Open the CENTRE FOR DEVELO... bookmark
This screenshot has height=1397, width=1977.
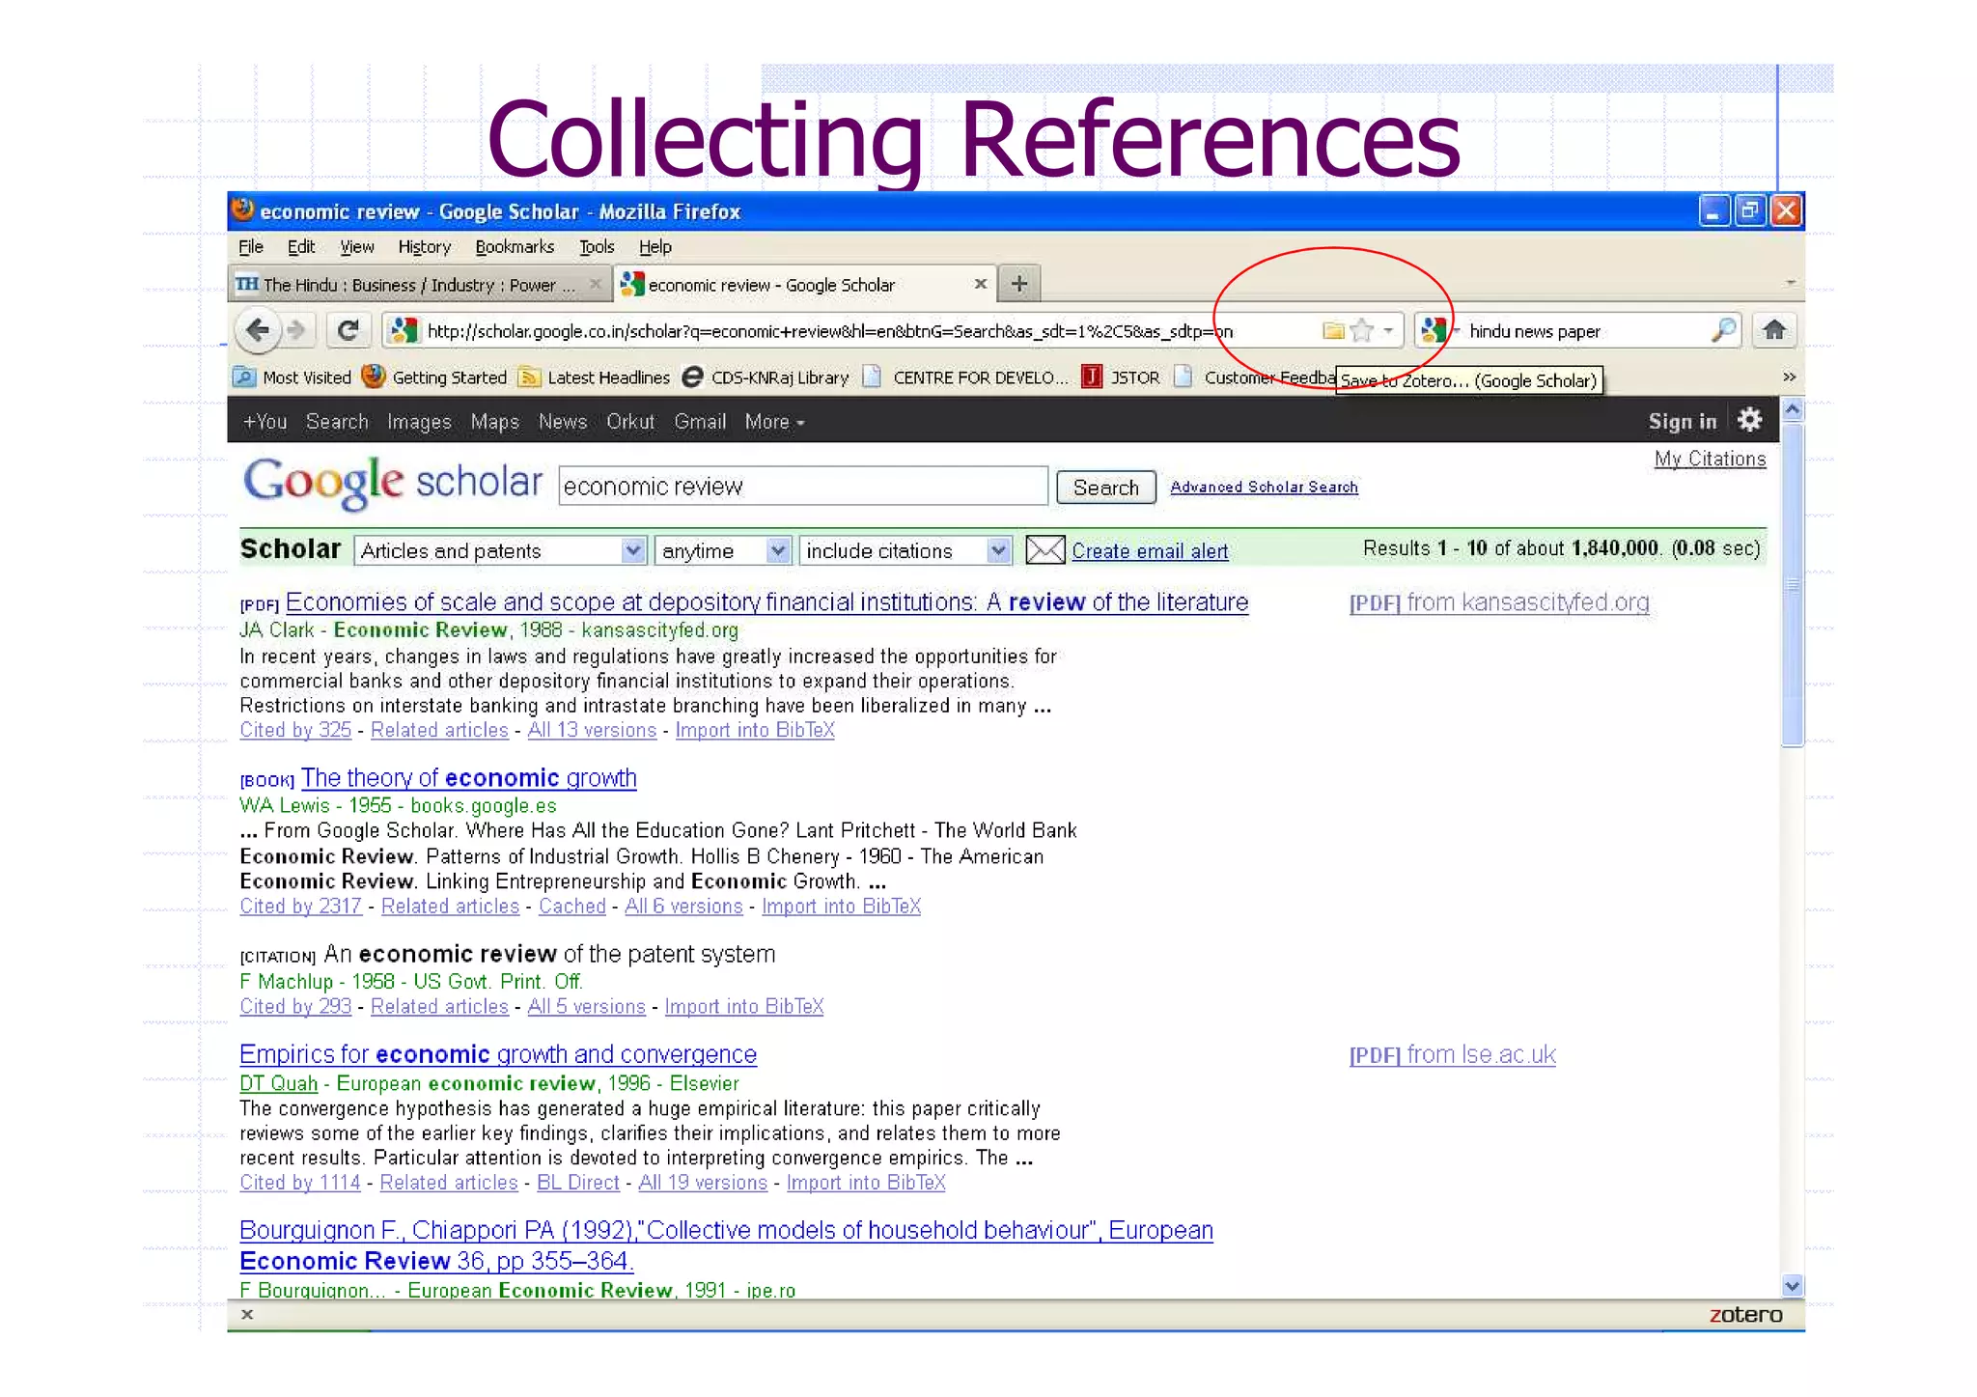point(965,377)
